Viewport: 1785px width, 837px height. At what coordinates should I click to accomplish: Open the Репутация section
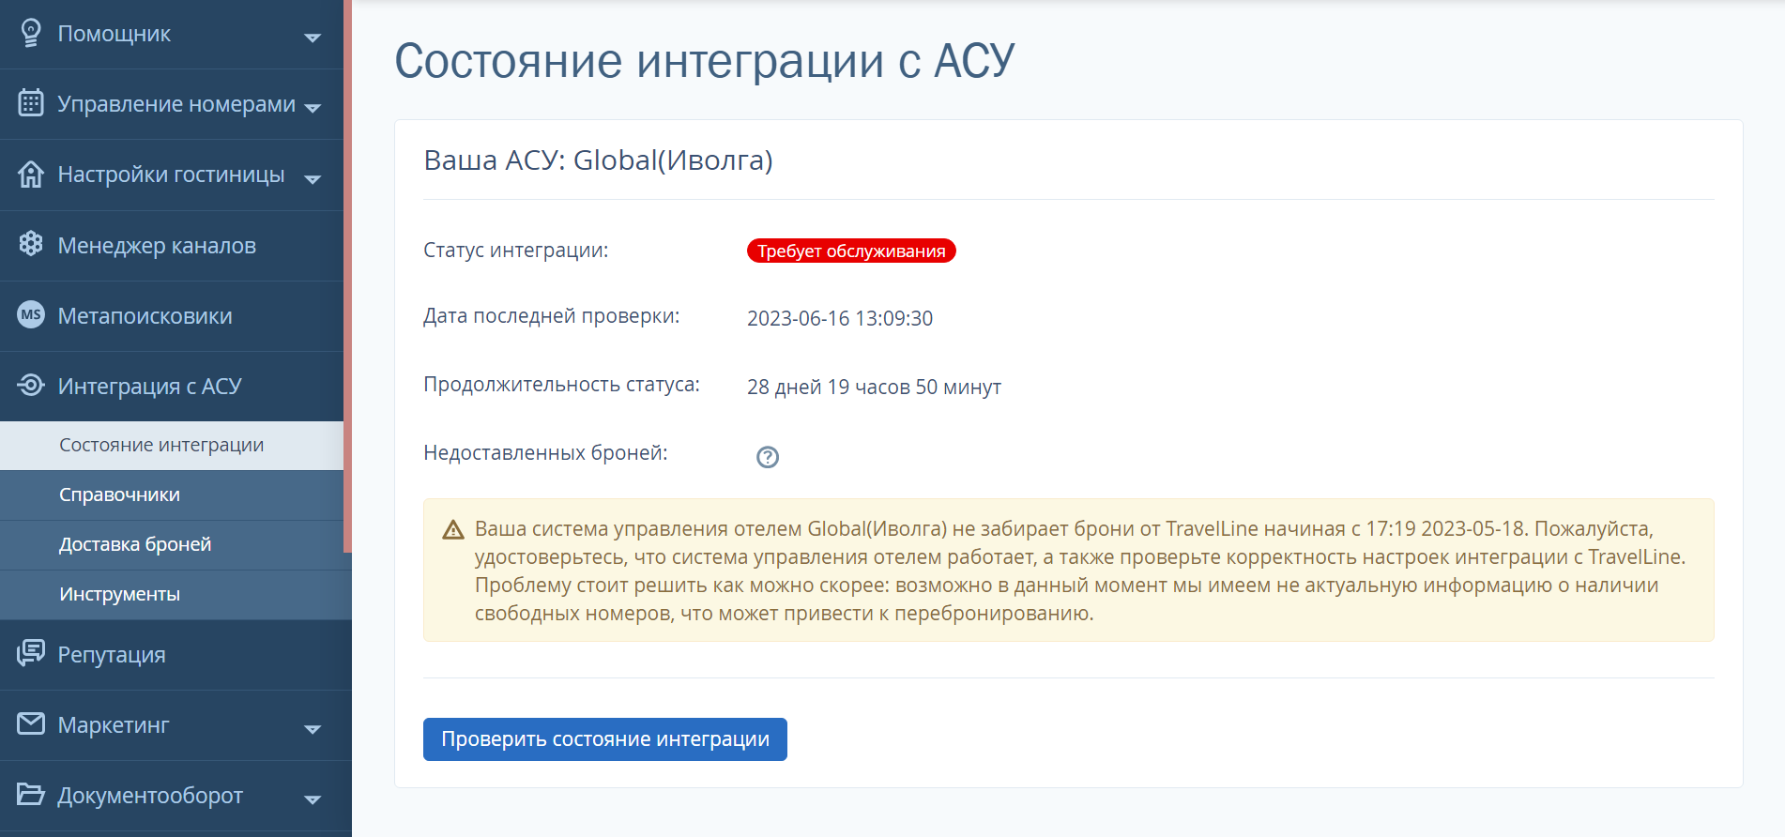pos(175,655)
